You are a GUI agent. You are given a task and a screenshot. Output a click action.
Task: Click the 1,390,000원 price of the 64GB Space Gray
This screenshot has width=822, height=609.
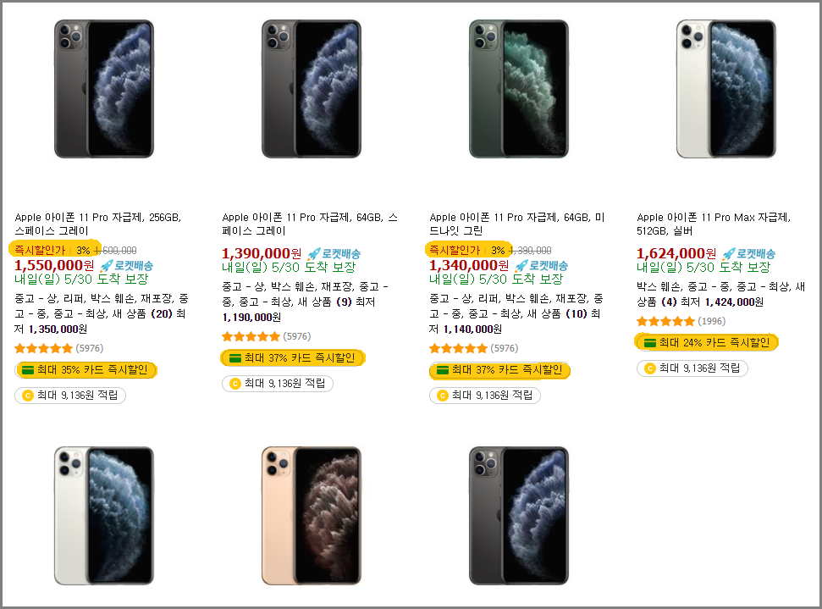coord(261,254)
